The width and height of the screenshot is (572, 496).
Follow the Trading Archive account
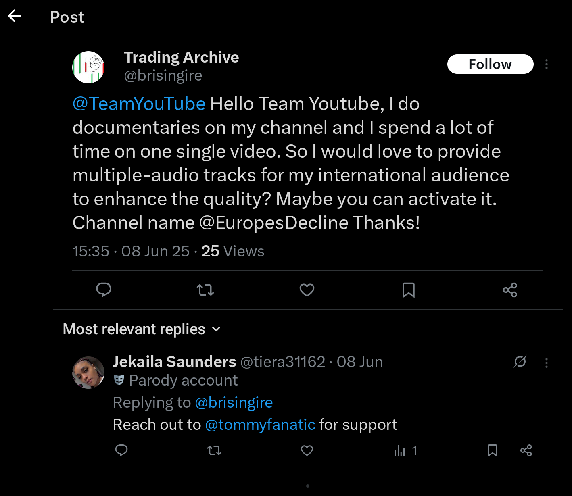[490, 64]
